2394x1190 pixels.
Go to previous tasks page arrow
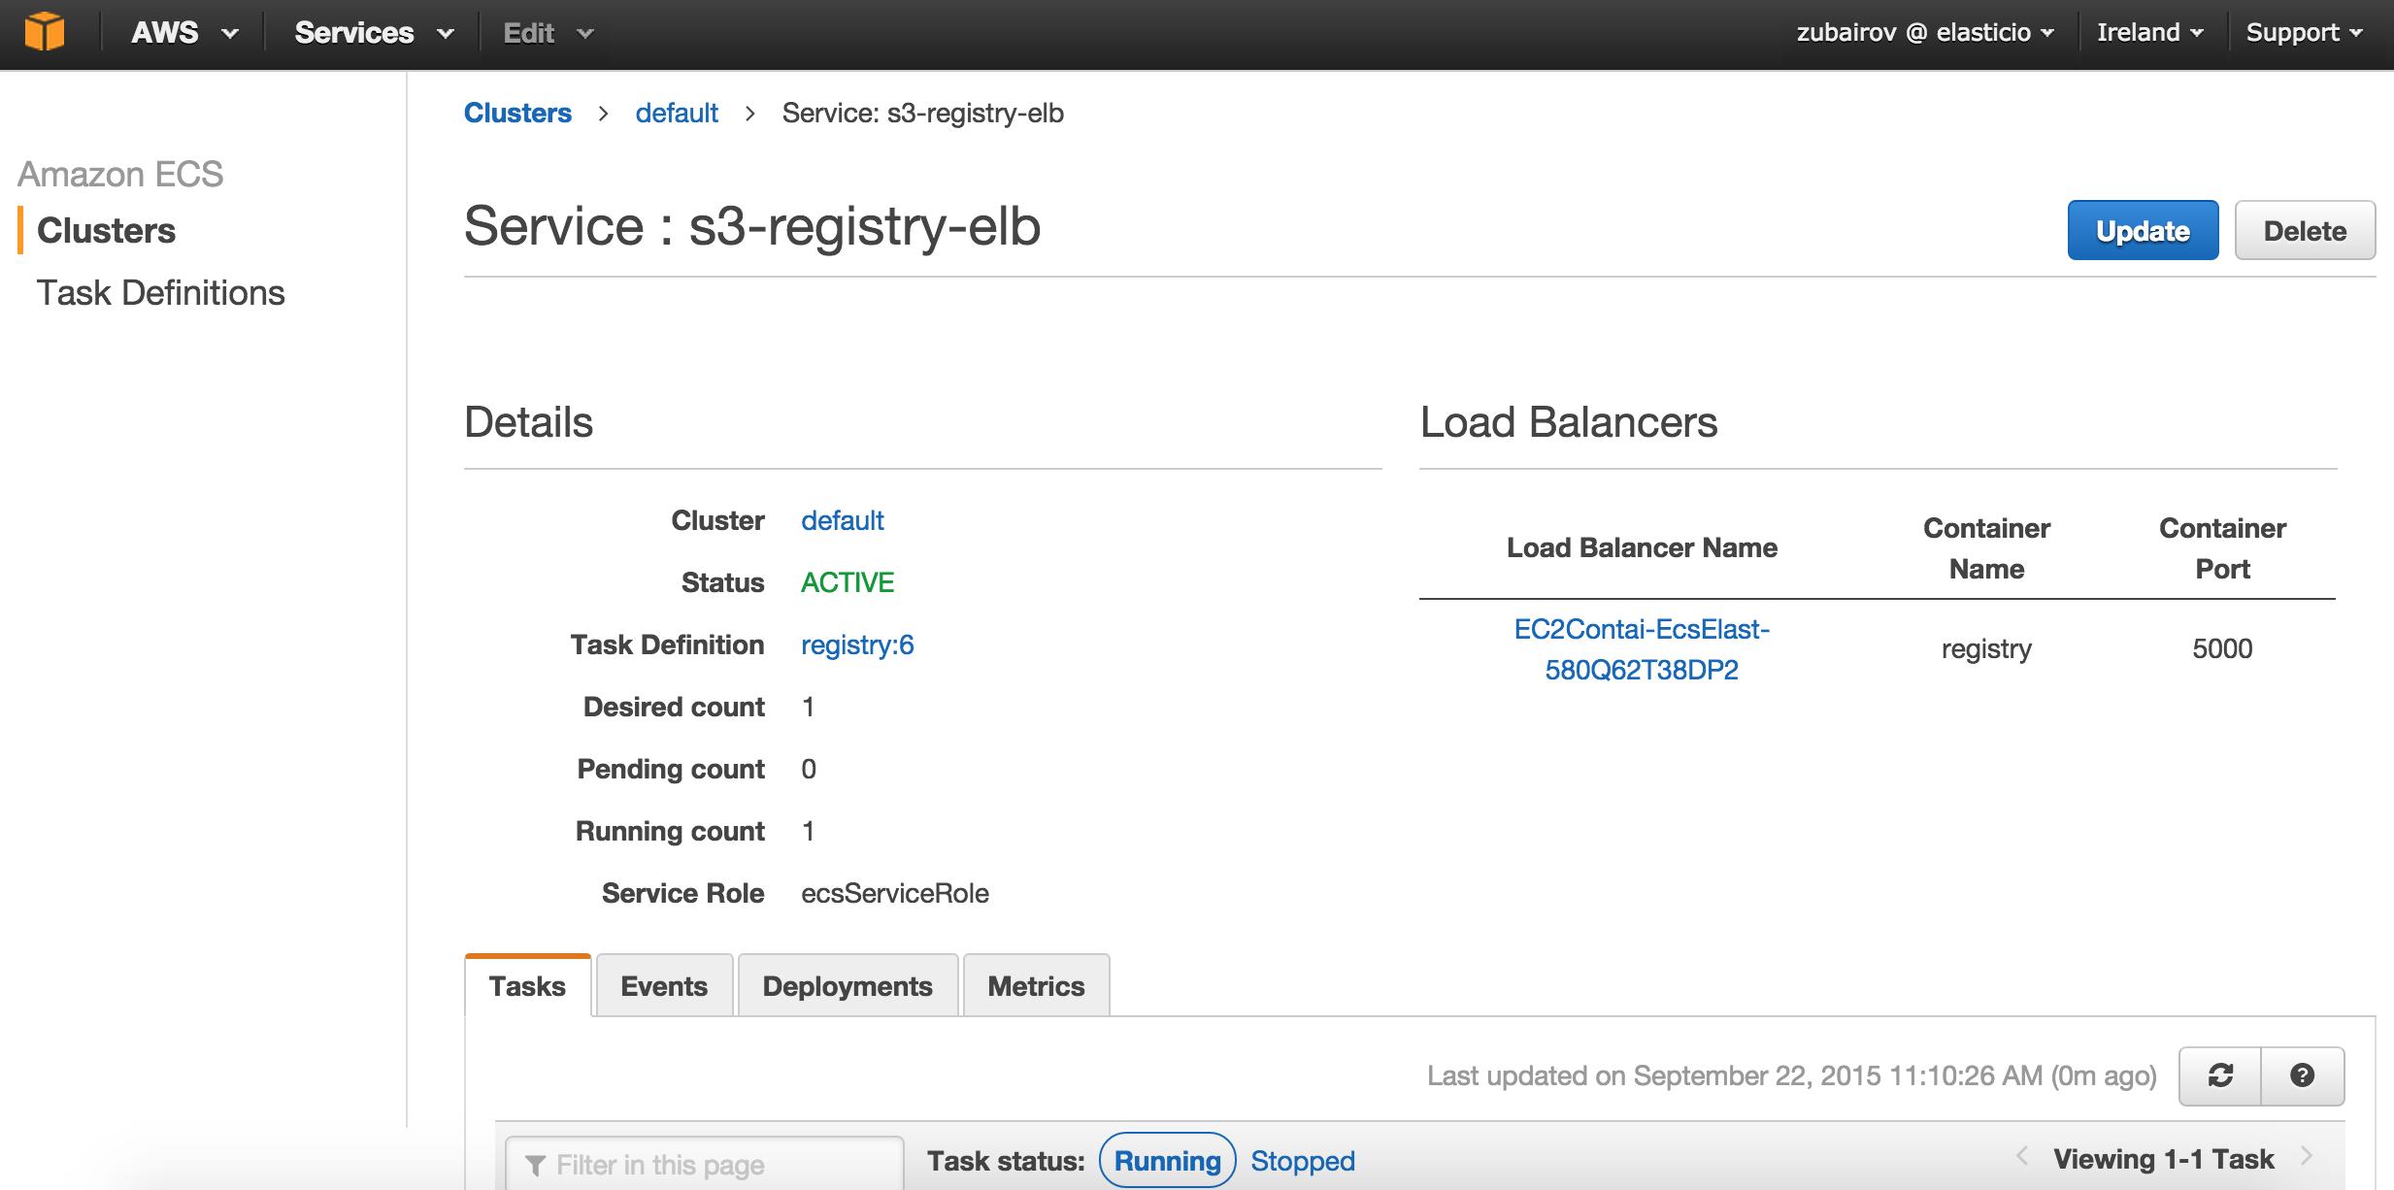[x=2022, y=1158]
